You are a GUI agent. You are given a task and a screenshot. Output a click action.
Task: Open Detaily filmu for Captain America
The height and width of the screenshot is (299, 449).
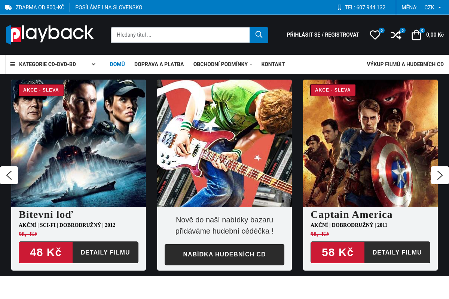pos(397,252)
